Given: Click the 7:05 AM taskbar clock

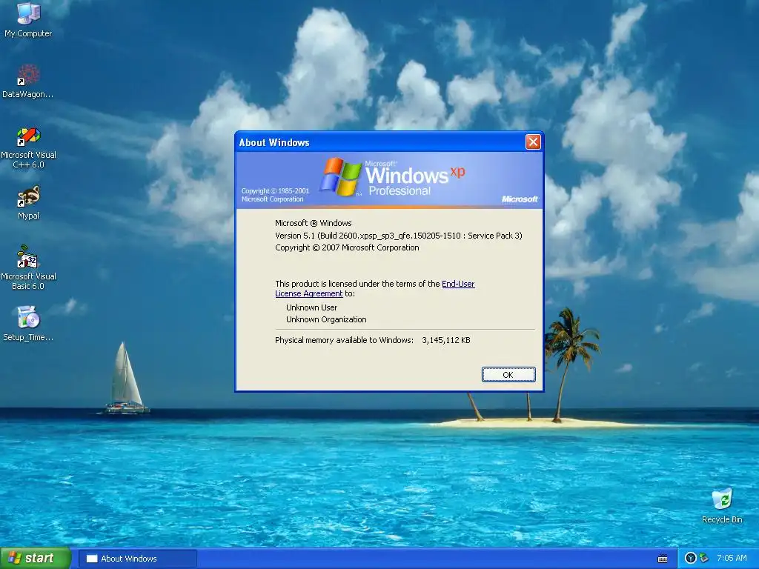Looking at the screenshot, I should [732, 558].
